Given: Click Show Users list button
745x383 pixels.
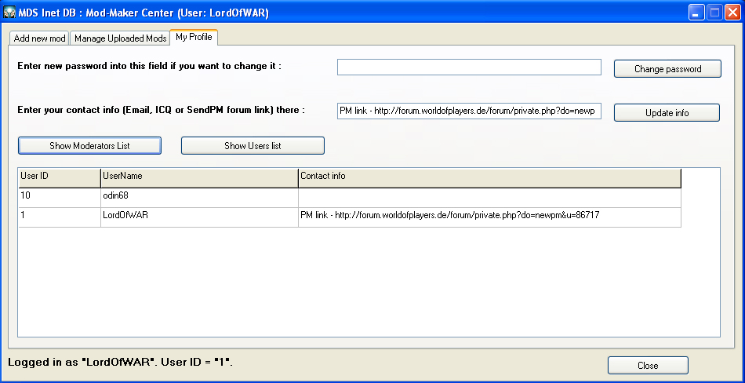Looking at the screenshot, I should click(x=253, y=146).
